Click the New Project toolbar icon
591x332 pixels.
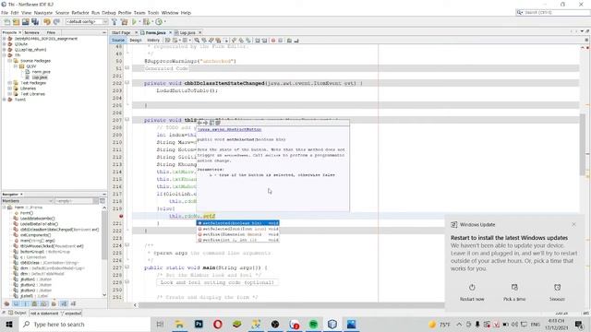coord(17,22)
